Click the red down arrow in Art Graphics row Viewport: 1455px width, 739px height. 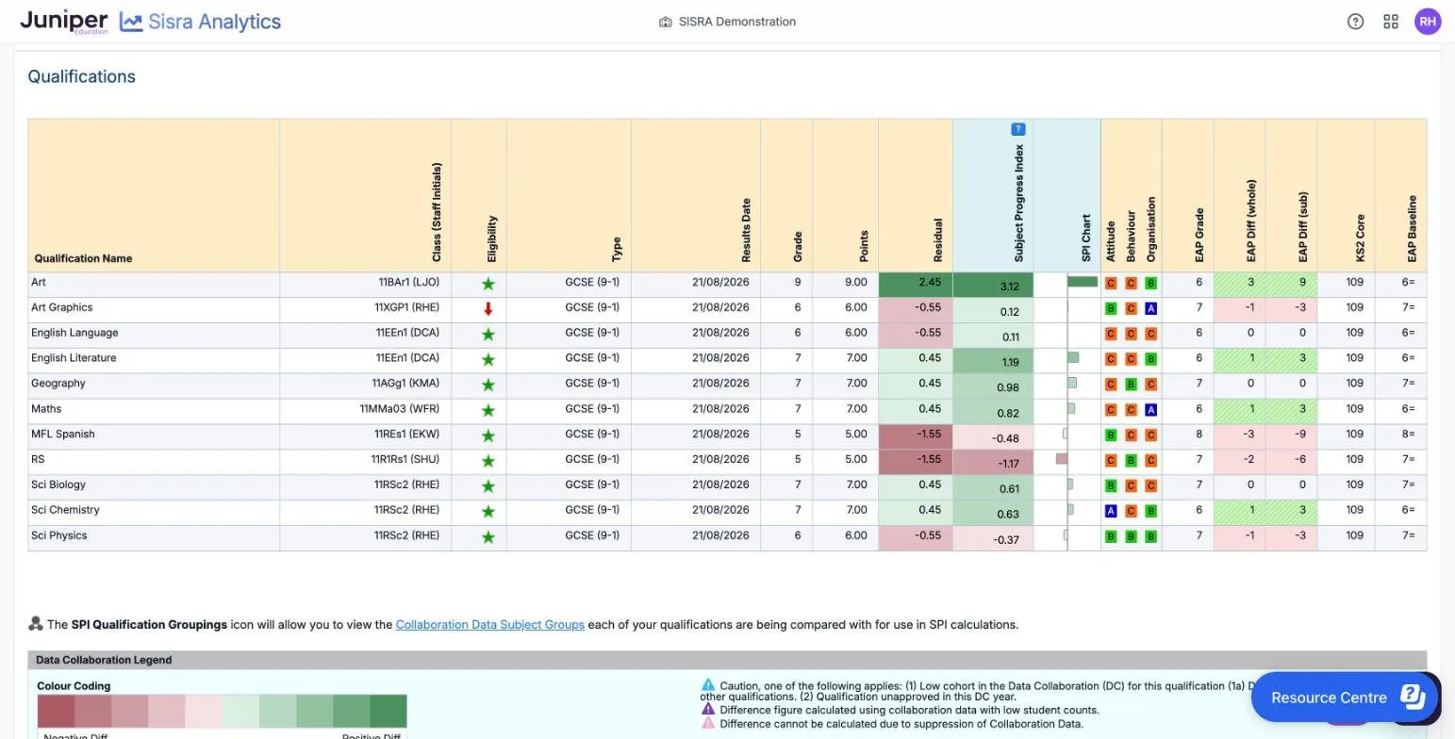[488, 309]
